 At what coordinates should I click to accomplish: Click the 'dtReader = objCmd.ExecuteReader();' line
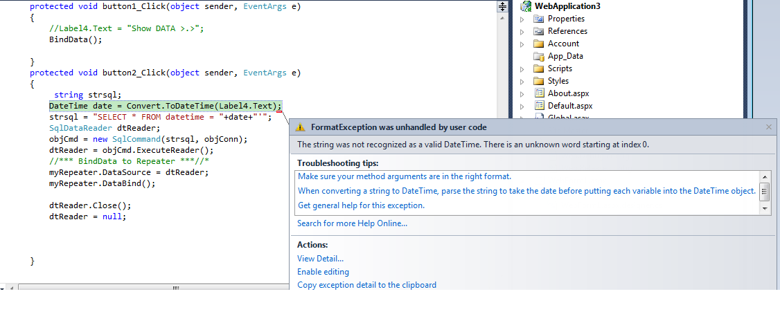(132, 150)
